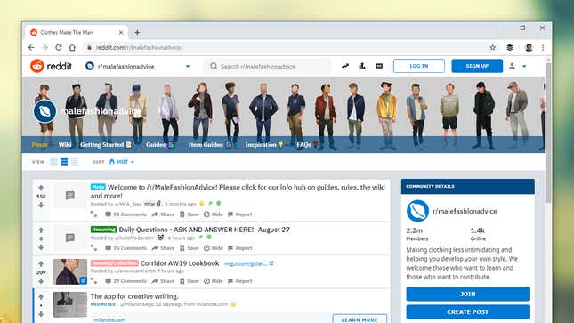
Task: Open the Posts tab
Action: coord(39,145)
